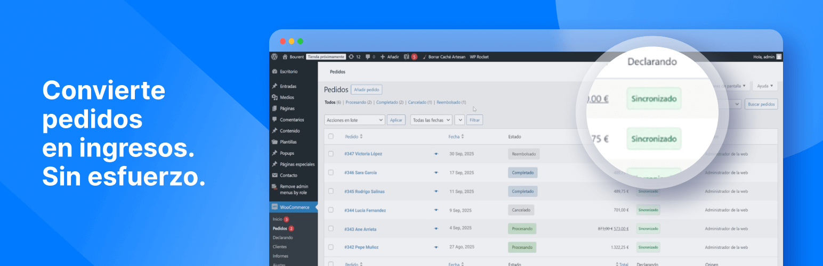The width and height of the screenshot is (823, 266).
Task: Open the small dropdown next to Filtrar
Action: click(459, 120)
